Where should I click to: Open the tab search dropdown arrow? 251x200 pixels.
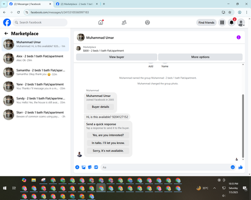click(4, 4)
